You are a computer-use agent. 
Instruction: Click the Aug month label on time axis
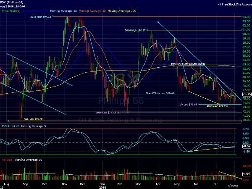point(6,184)
